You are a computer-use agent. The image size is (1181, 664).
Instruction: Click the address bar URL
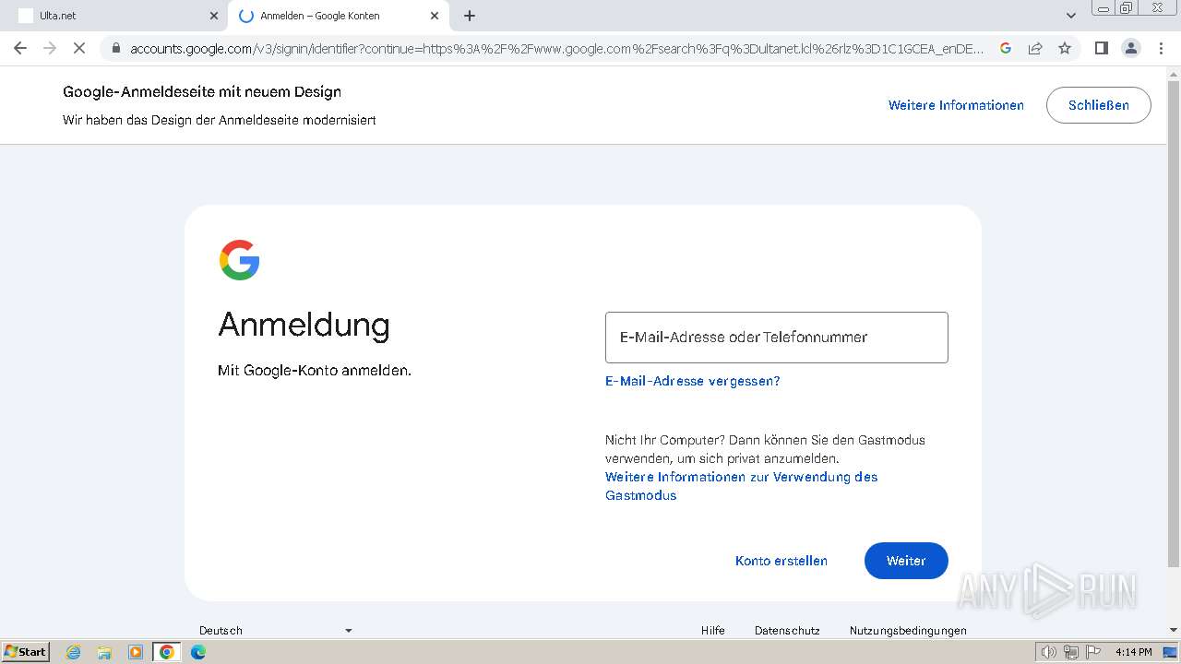click(556, 48)
